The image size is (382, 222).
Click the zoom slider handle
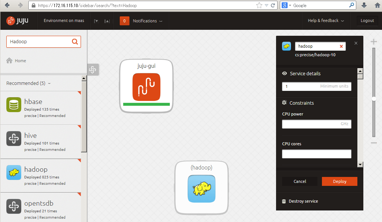tap(374, 99)
